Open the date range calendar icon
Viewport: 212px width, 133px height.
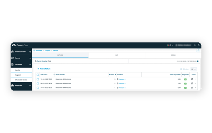[x=198, y=61]
